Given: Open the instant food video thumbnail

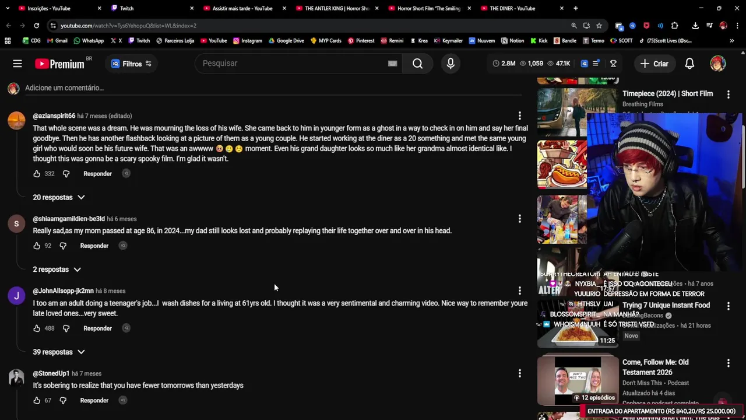Looking at the screenshot, I should [x=577, y=324].
